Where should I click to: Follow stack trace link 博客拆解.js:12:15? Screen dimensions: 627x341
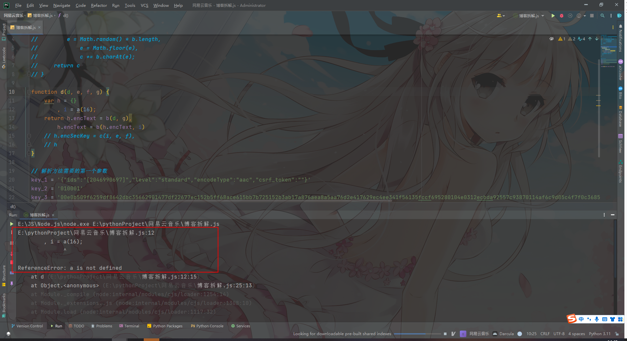pyautogui.click(x=169, y=277)
